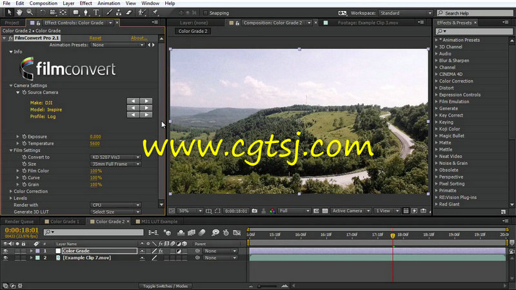Select the Pan Behind anchor tool

coord(63,12)
